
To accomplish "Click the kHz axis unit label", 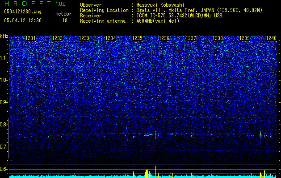I will (4, 36).
